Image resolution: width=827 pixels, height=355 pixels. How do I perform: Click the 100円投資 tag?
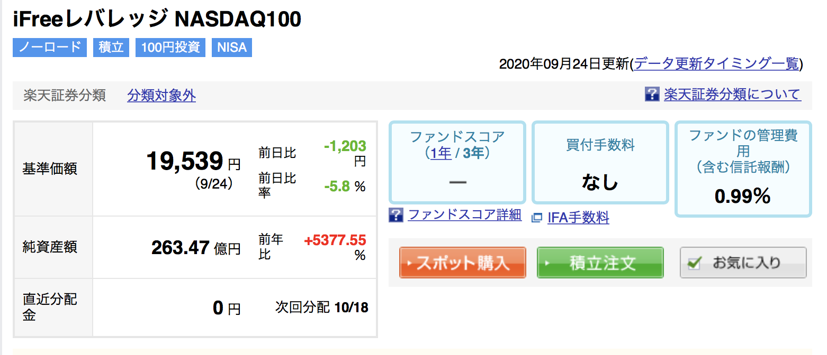(x=170, y=47)
